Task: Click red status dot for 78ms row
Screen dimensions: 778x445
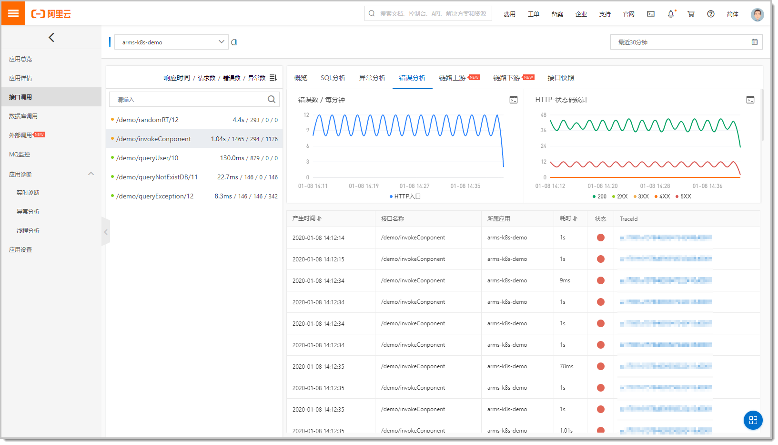Action: point(601,366)
